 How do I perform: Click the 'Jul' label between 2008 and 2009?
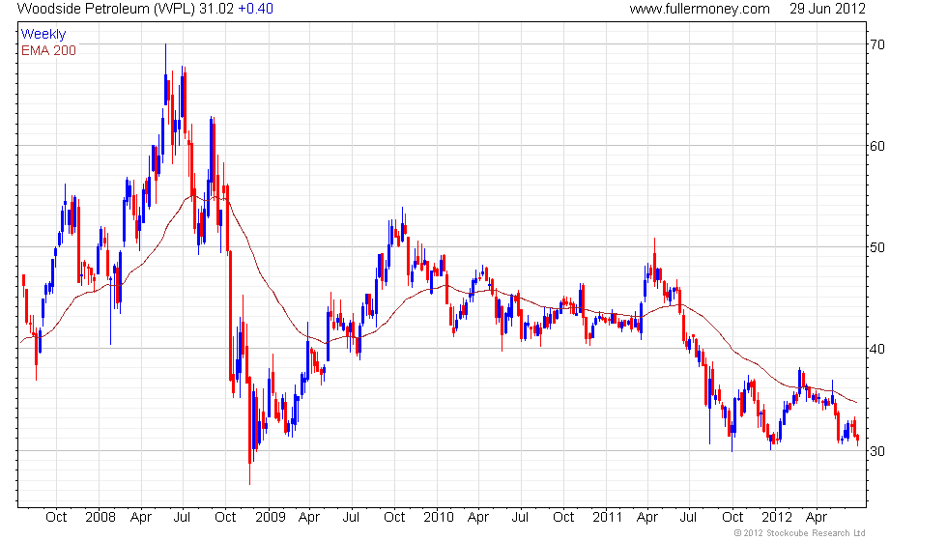[x=182, y=517]
